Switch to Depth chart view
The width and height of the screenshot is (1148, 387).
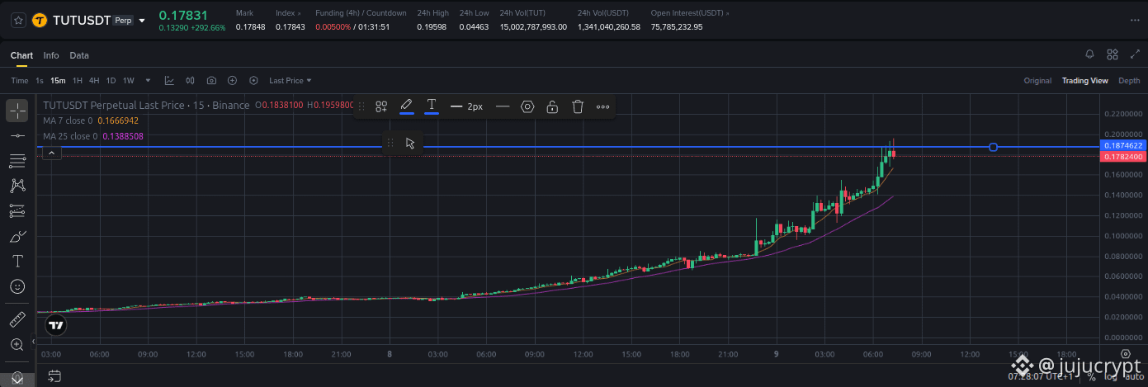1129,81
